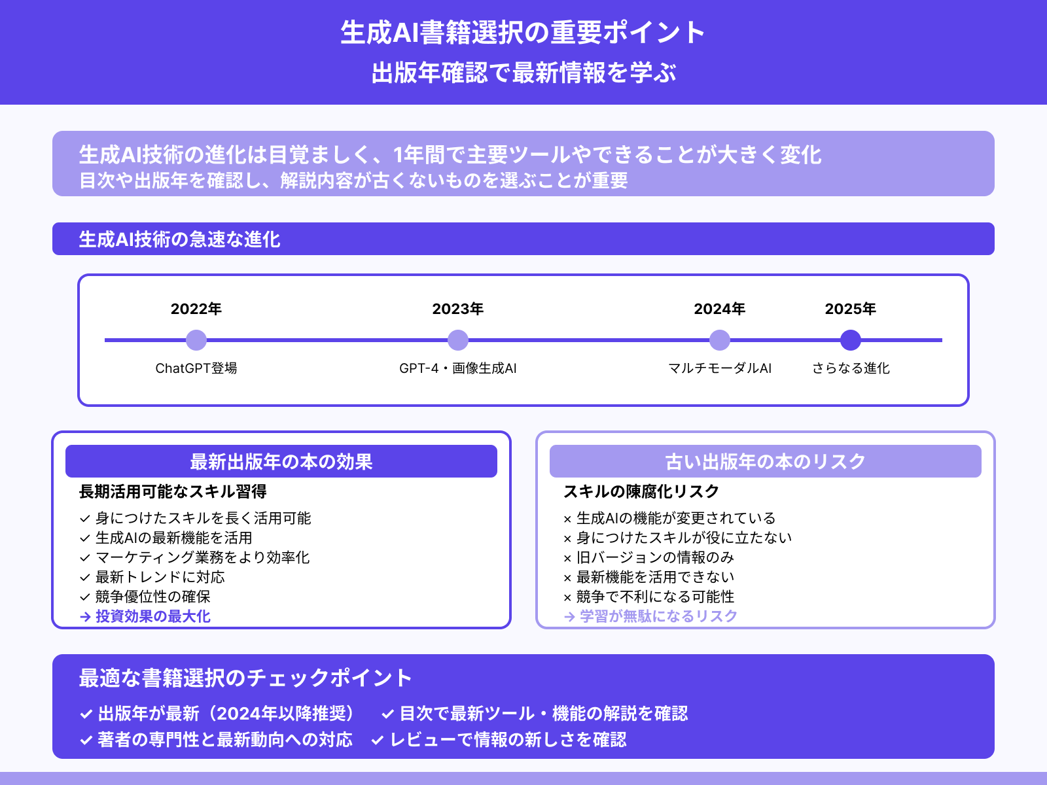Click the 生成AI書籍選択の重要ポイント title
Screen dimensions: 1047x785
[523, 33]
